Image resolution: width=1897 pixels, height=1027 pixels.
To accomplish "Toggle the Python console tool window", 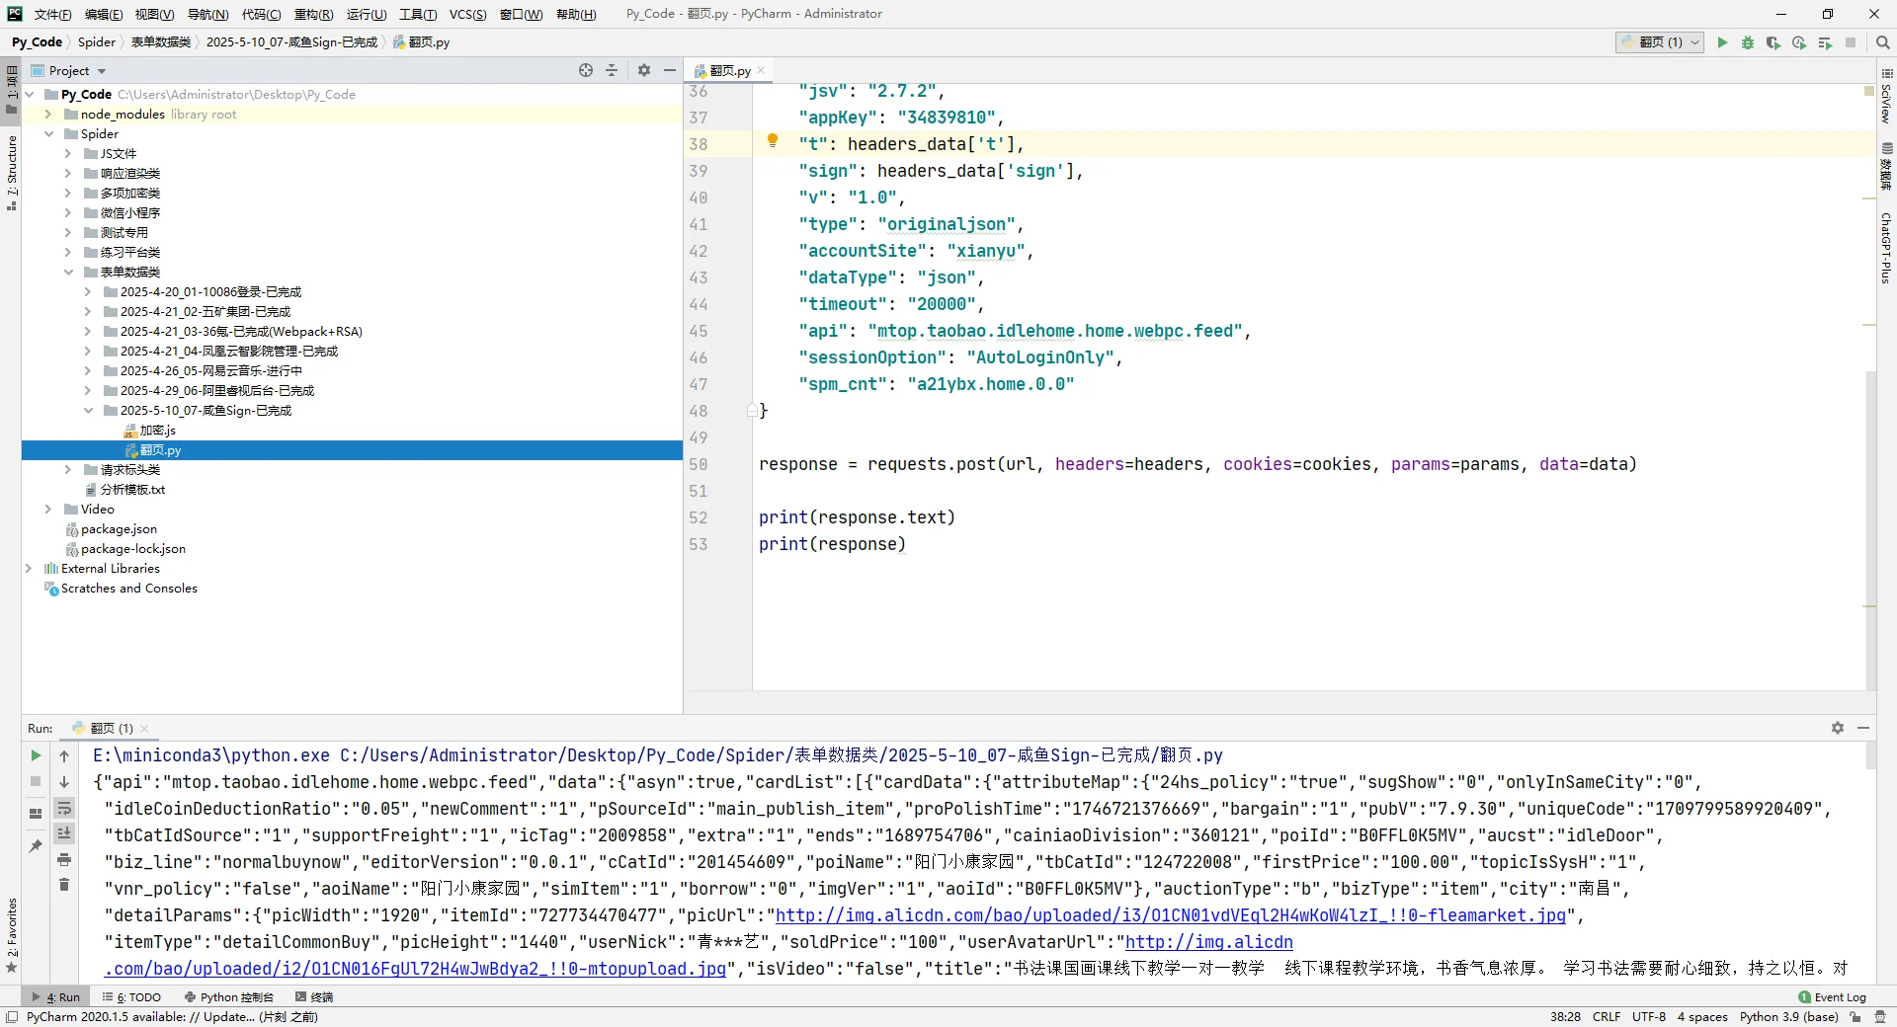I will tap(229, 997).
